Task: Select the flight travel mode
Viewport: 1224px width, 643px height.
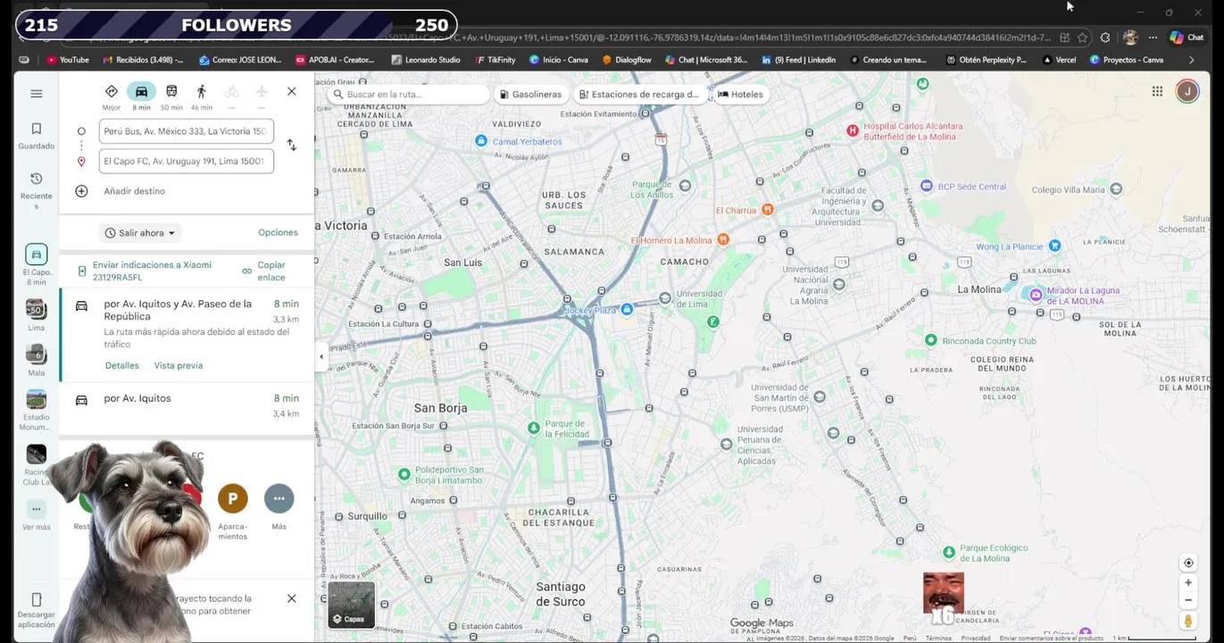Action: click(x=262, y=96)
